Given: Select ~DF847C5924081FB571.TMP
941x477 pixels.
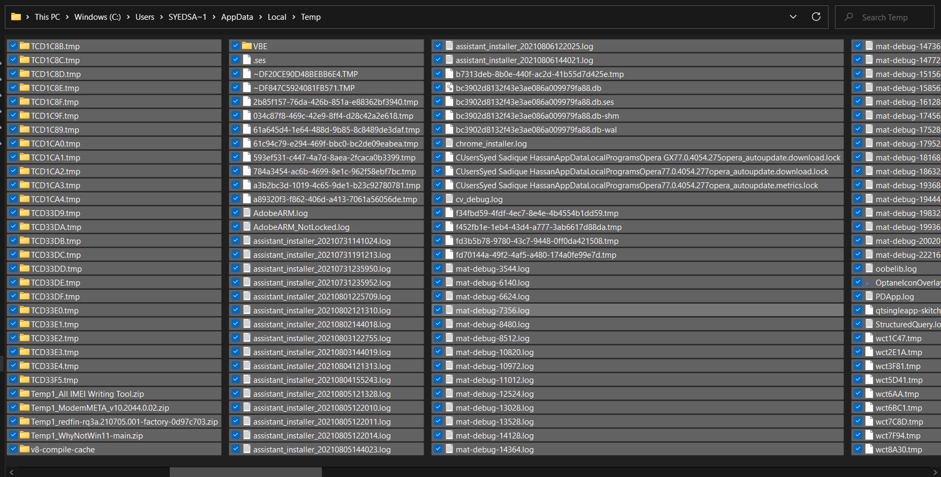Looking at the screenshot, I should (327, 88).
